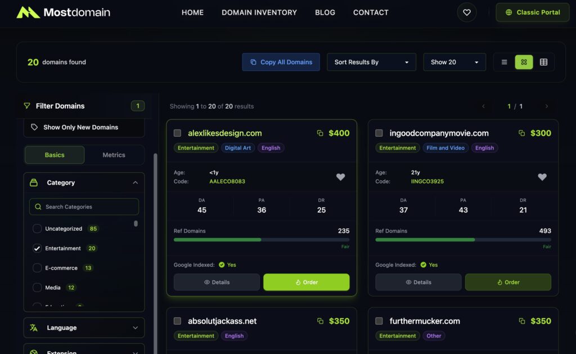Open alexlikesdesign.com domain link
576x354 pixels.
click(x=225, y=133)
